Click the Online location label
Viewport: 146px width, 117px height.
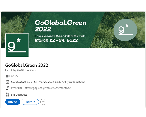click(x=15, y=76)
